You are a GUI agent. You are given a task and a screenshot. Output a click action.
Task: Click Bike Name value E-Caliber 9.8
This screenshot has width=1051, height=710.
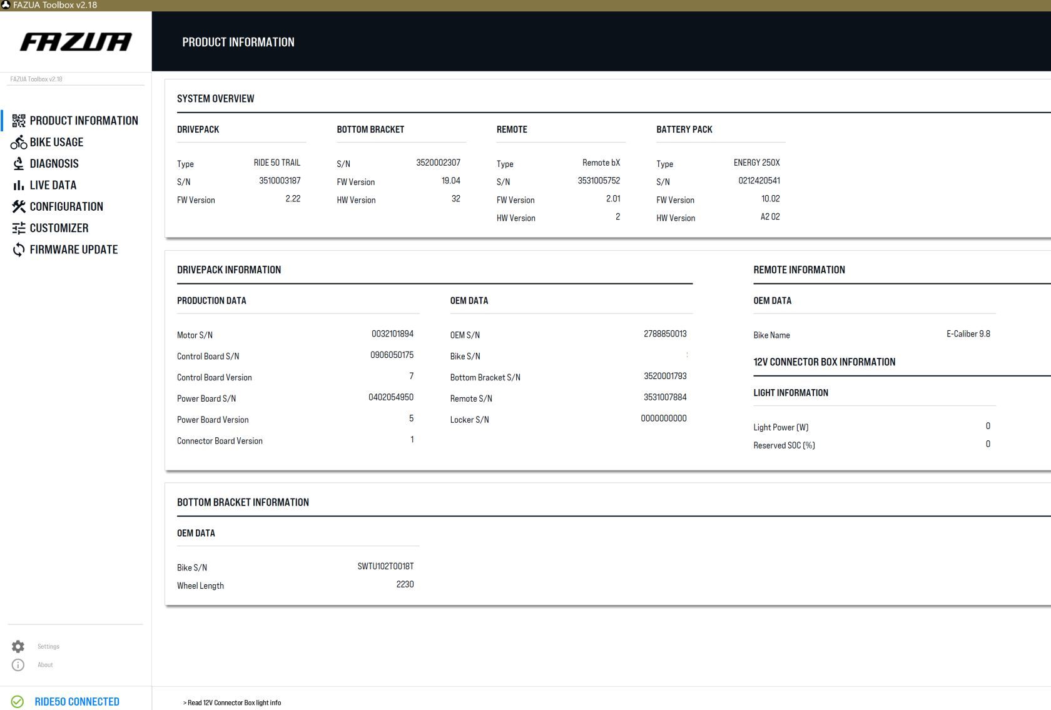click(968, 334)
